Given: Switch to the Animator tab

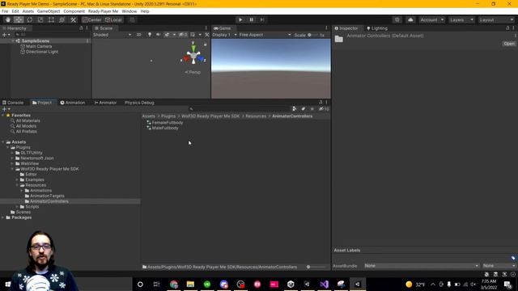Looking at the screenshot, I should pyautogui.click(x=105, y=103).
